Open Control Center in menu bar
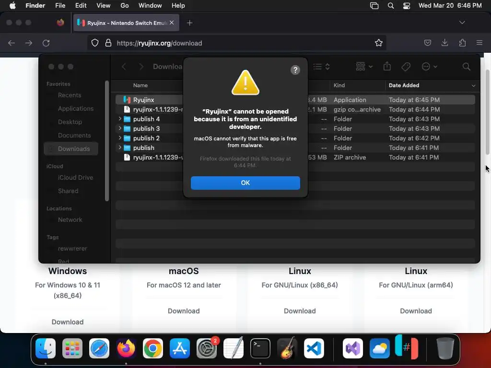The width and height of the screenshot is (491, 368). pyautogui.click(x=407, y=6)
